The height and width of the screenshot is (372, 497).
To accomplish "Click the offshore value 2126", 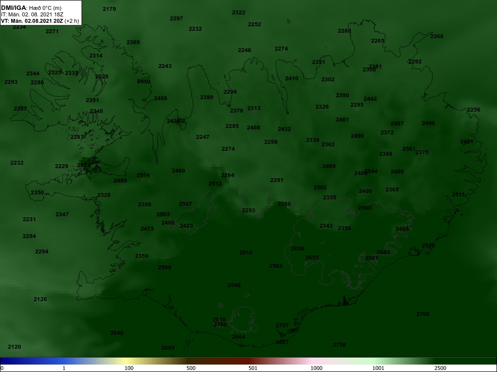I will click(x=40, y=300).
